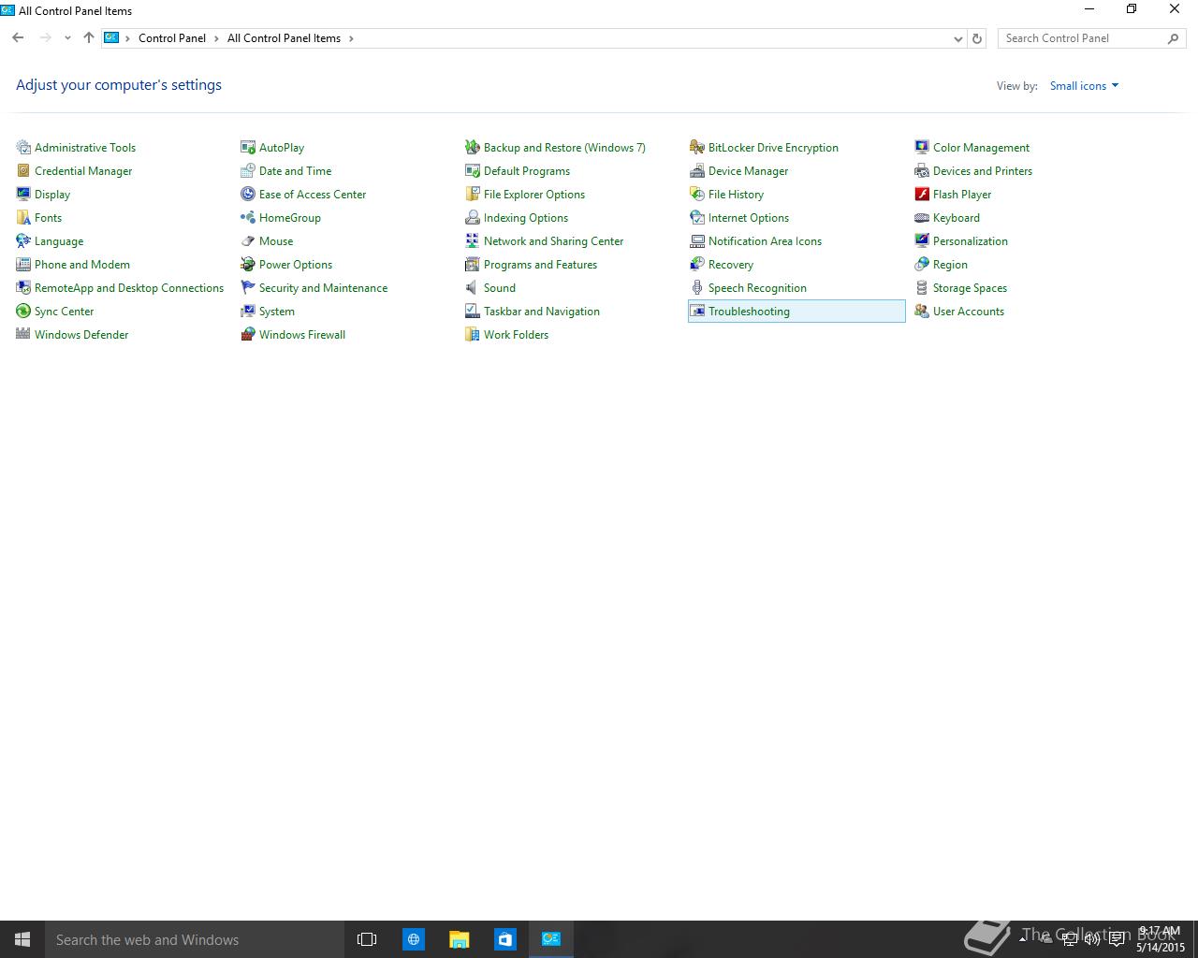This screenshot has height=958, width=1198.
Task: Open Network and Sharing Center
Action: (553, 241)
